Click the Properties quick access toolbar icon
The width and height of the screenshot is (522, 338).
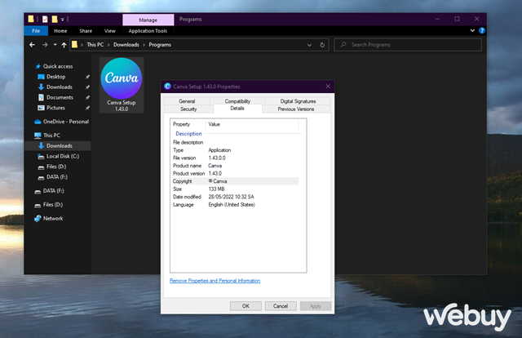(x=45, y=20)
